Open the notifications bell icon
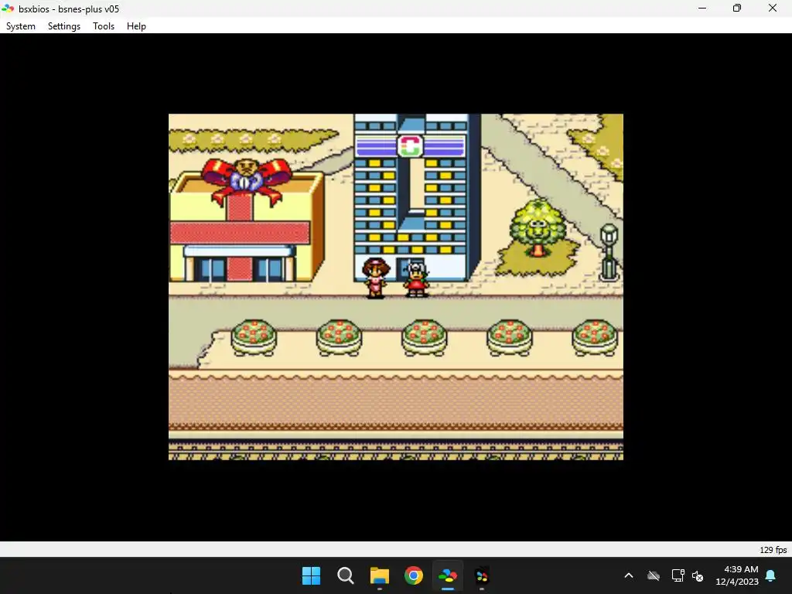Viewport: 792px width, 594px height. (x=771, y=575)
